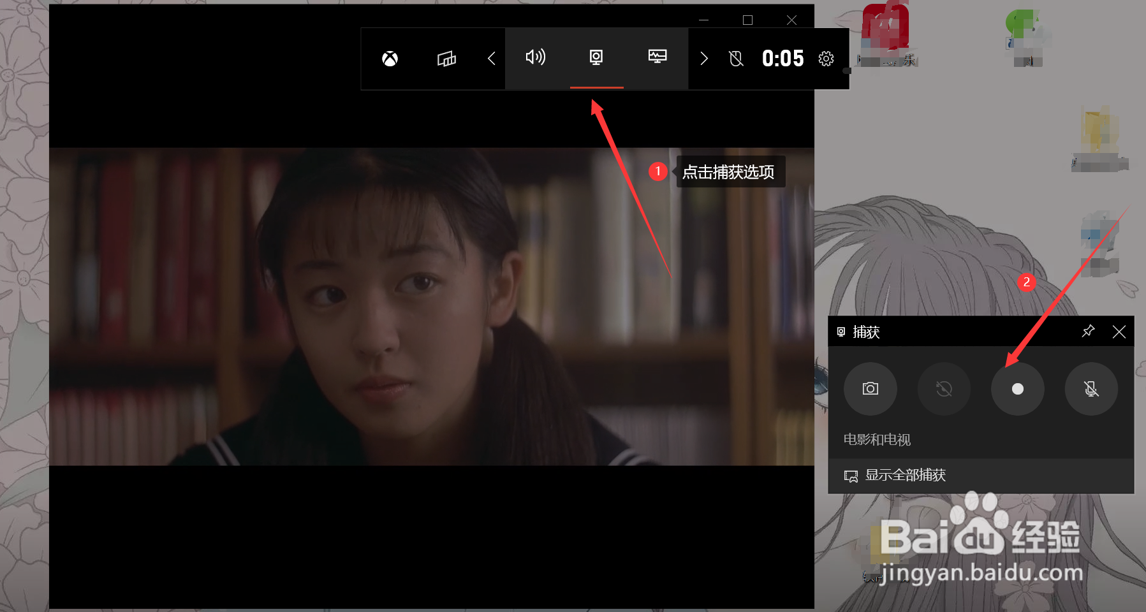Open Game Bar settings gear
1146x612 pixels.
pos(826,59)
